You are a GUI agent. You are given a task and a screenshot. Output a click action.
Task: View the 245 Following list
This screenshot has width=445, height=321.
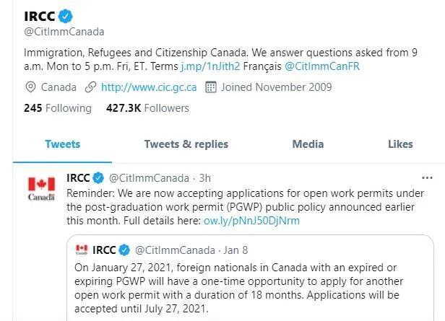coord(58,108)
